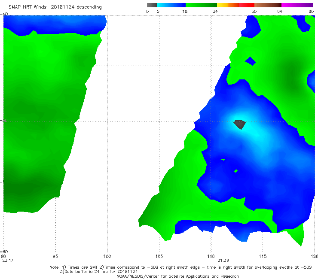
Task: Click the color bar label '5'
Action: click(158, 11)
